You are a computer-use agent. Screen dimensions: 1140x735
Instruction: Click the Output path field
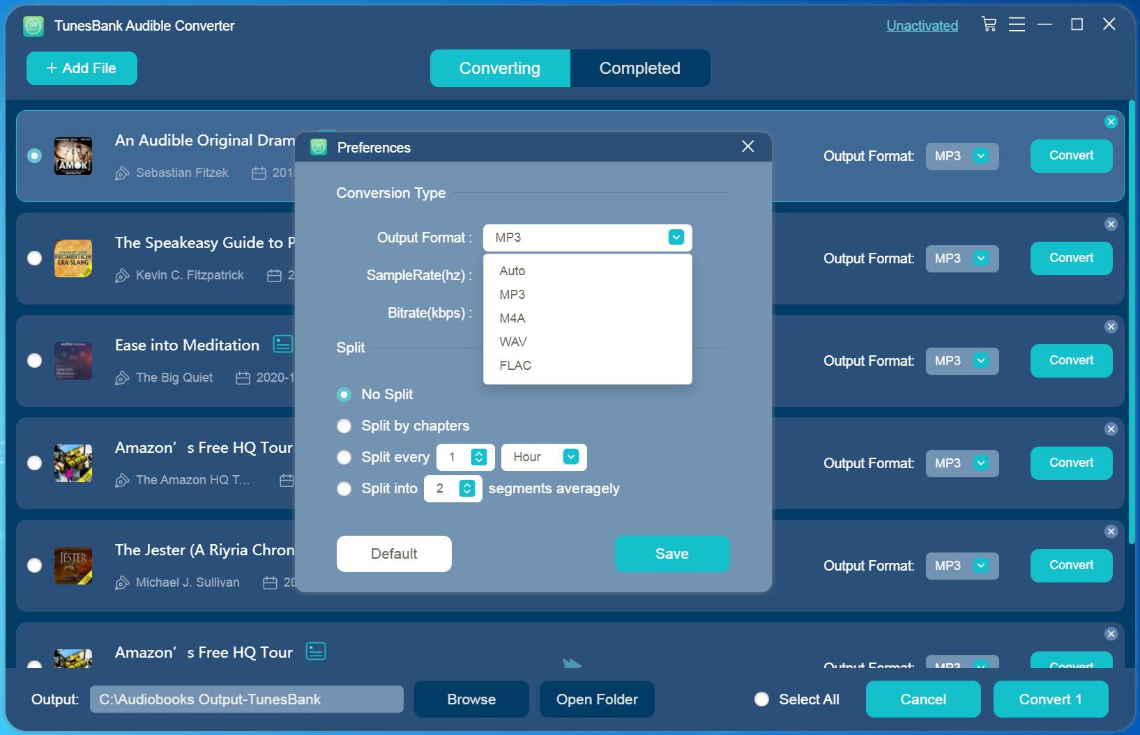247,699
